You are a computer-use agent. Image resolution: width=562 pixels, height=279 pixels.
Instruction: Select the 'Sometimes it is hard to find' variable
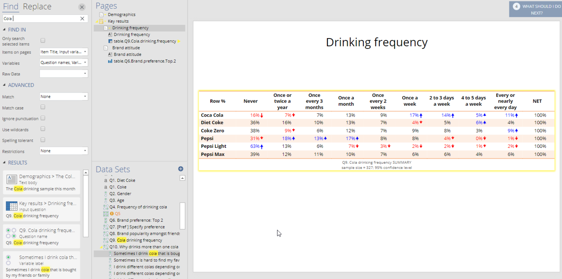point(147,260)
